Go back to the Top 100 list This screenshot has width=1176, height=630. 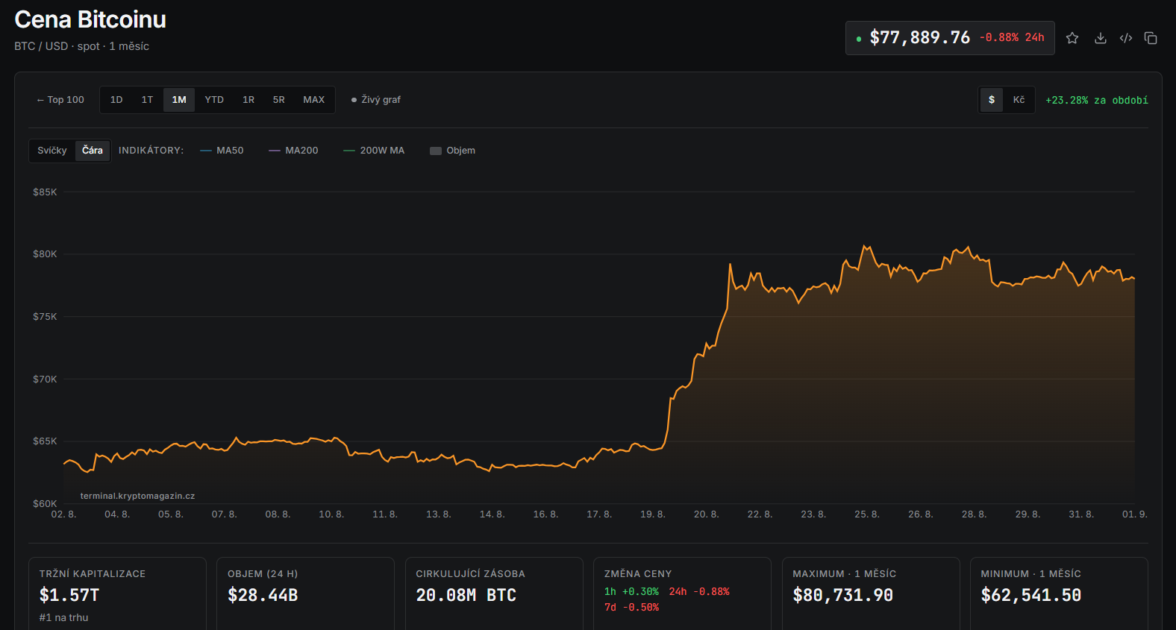60,100
